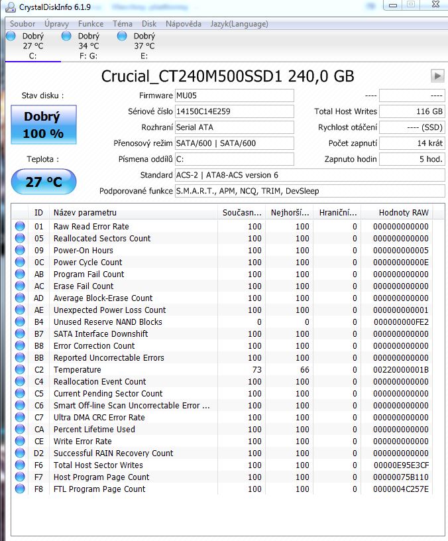Click the RAW value 000000000FE2
448x541 pixels.
pos(401,322)
